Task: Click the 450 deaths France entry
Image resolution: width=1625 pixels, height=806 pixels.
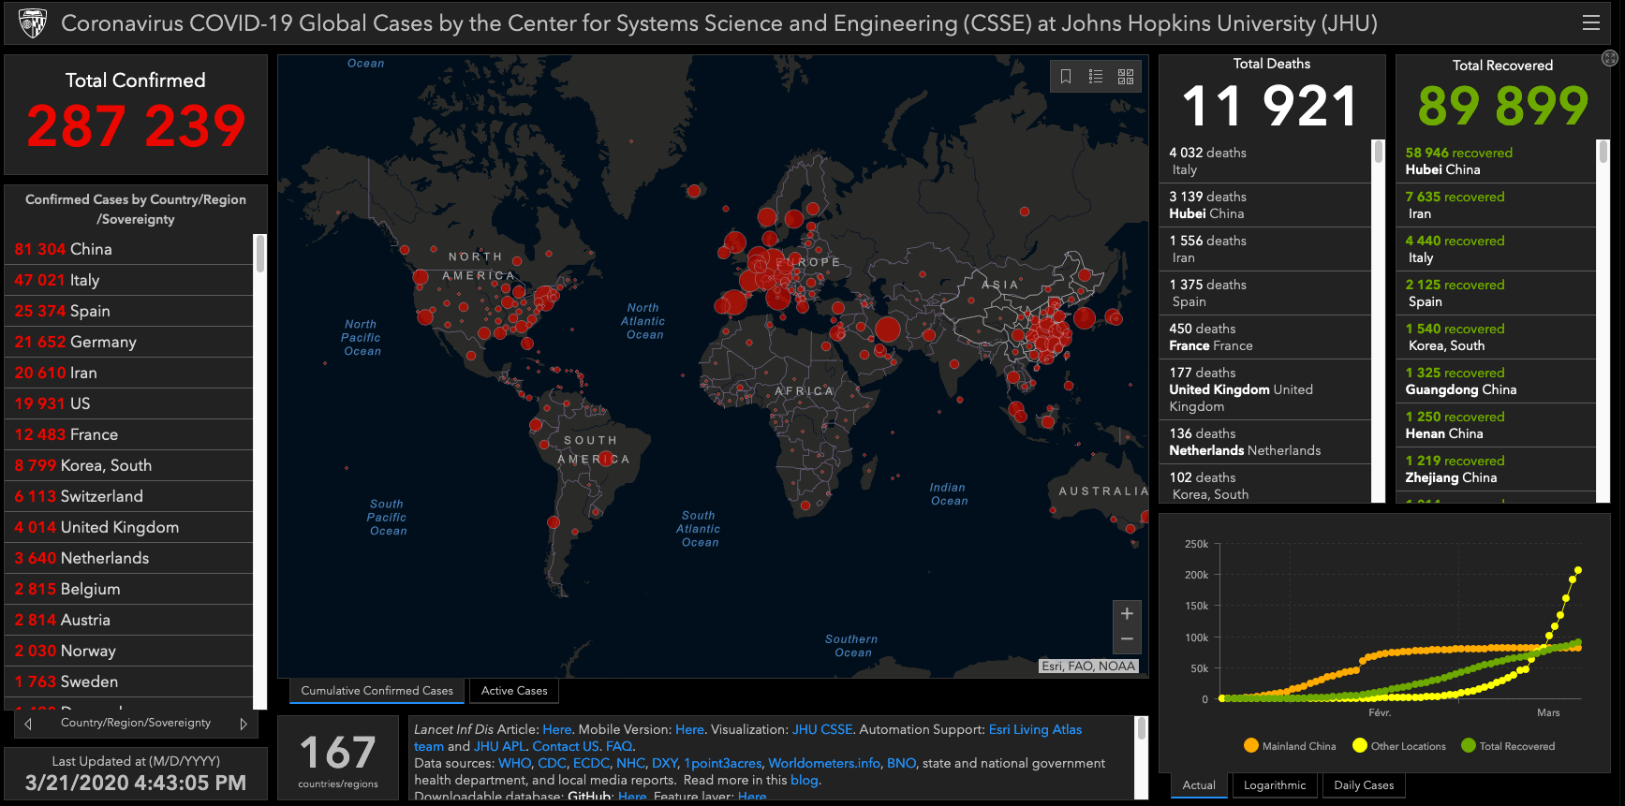Action: 1265,337
